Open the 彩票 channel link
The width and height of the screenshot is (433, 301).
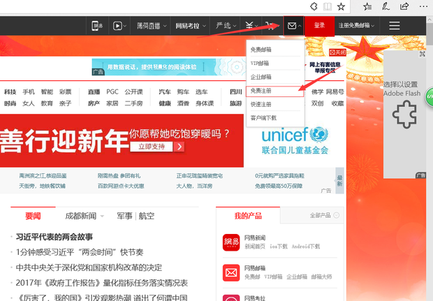66,92
